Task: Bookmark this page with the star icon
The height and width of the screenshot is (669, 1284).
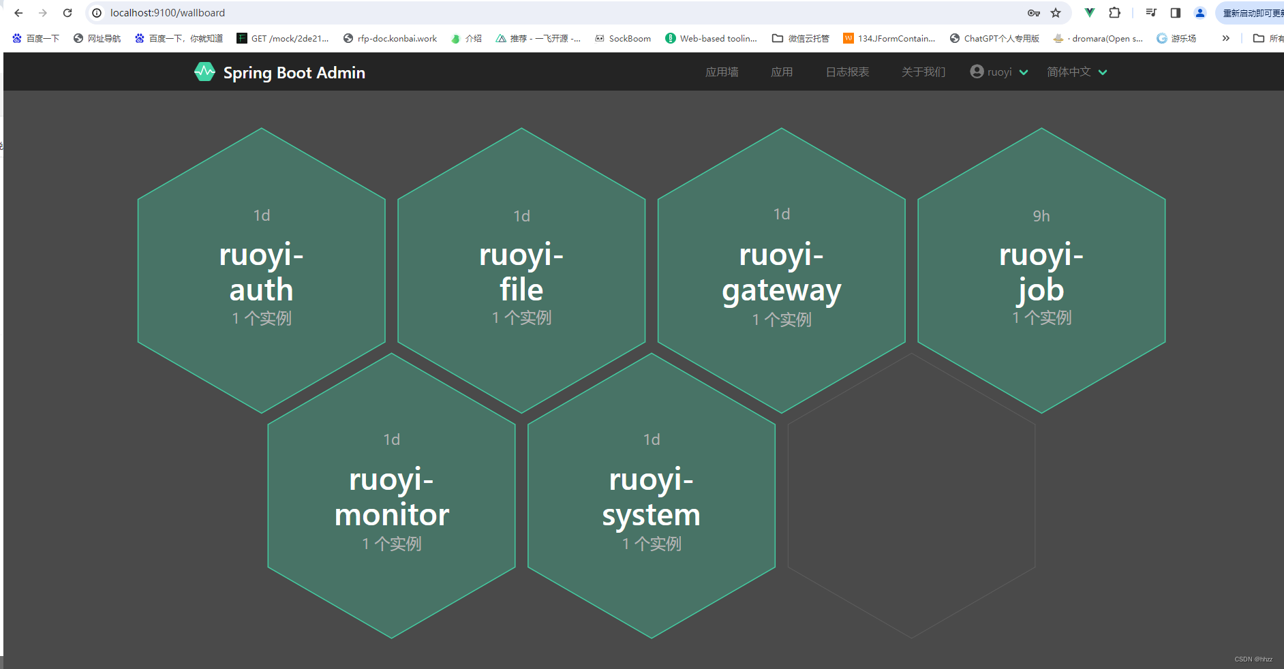Action: click(x=1056, y=13)
